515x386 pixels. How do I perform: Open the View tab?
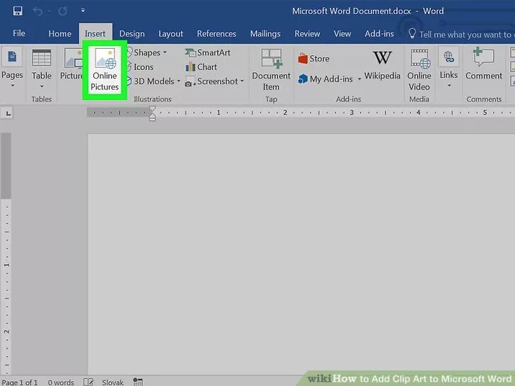342,33
